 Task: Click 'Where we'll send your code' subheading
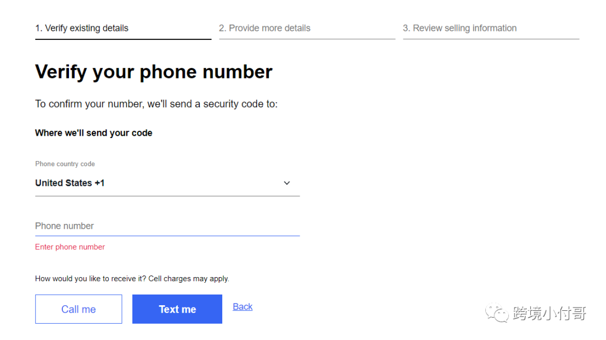click(x=94, y=133)
